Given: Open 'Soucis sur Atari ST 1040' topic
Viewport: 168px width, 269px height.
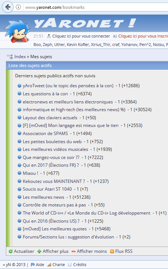Looking at the screenshot, I should pos(47,189).
